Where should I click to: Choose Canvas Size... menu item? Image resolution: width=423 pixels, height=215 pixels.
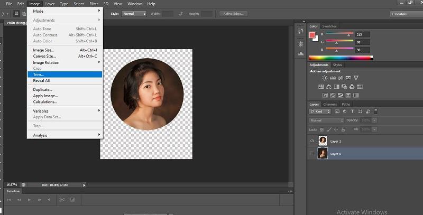[65, 56]
